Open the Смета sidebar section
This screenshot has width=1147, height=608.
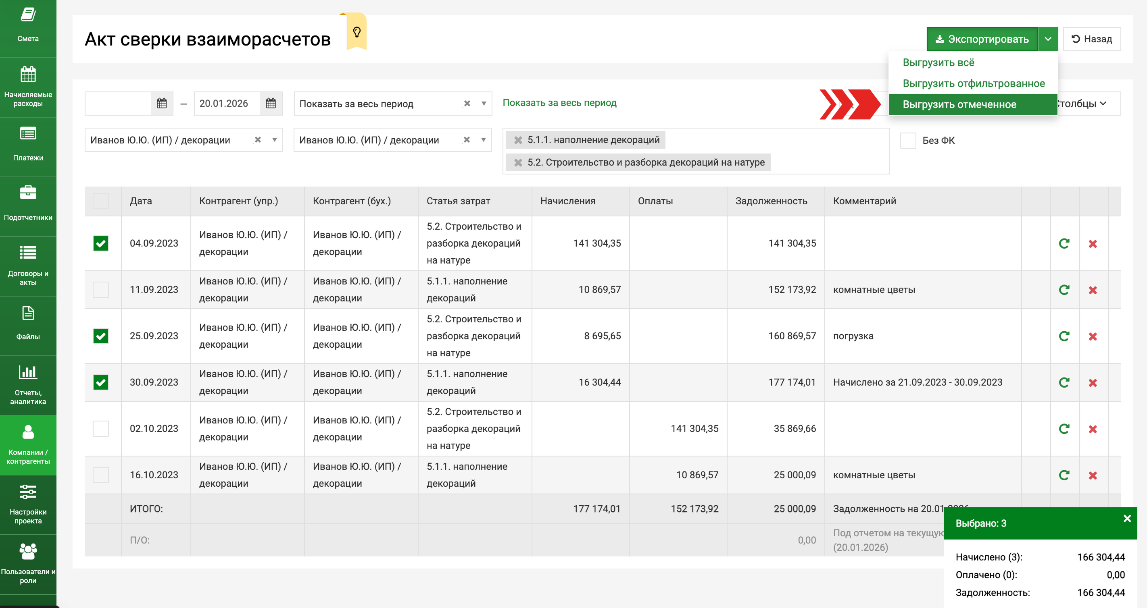(x=27, y=25)
